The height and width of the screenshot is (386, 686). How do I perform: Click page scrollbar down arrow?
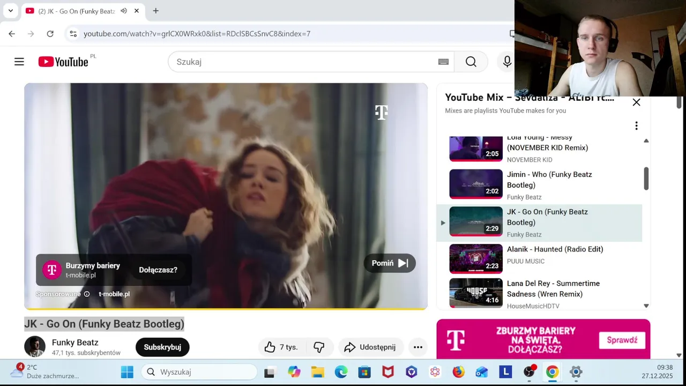[x=679, y=355]
